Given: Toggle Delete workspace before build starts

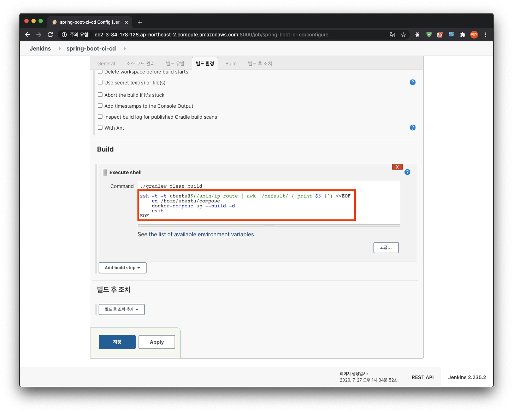Looking at the screenshot, I should 100,71.
